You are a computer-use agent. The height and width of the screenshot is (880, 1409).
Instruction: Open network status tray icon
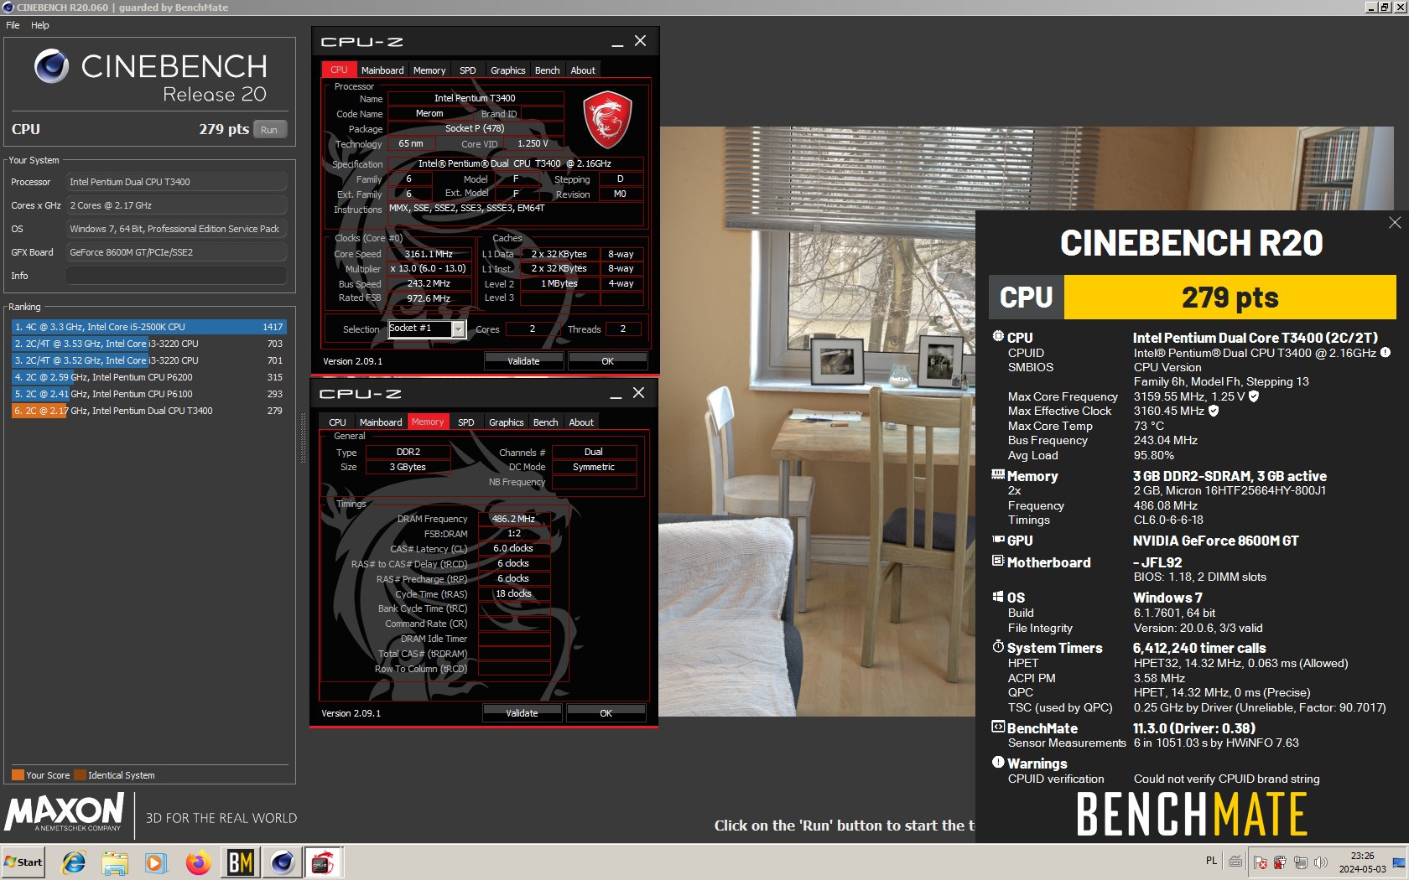point(1301,862)
